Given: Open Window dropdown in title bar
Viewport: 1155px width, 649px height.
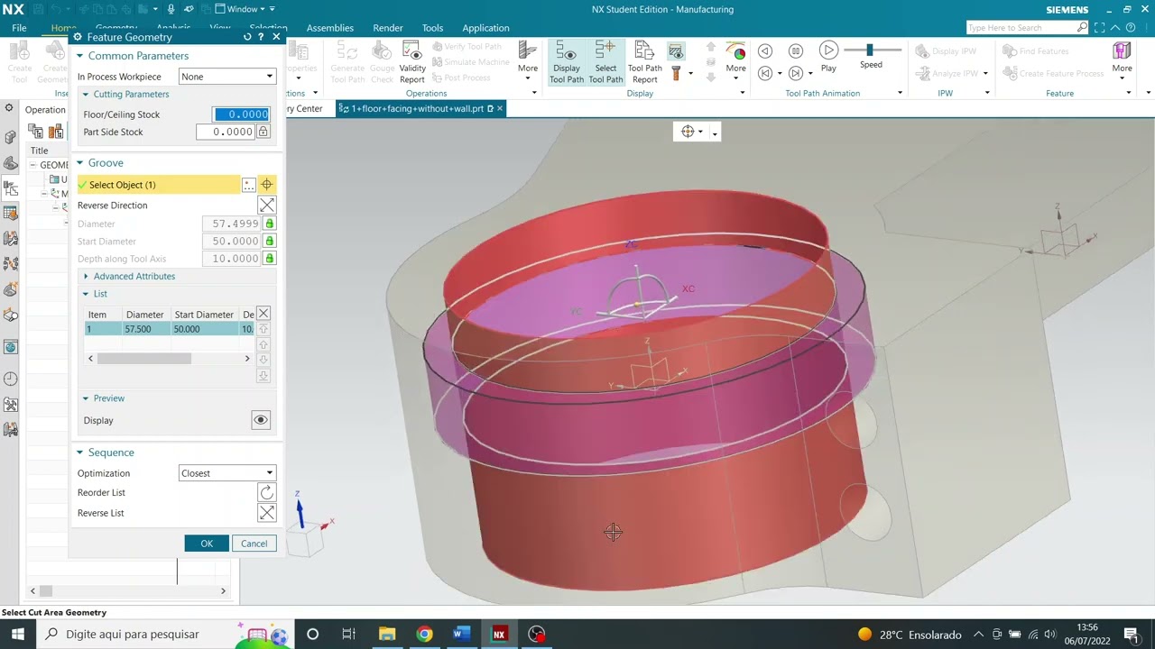Looking at the screenshot, I should pos(241,9).
